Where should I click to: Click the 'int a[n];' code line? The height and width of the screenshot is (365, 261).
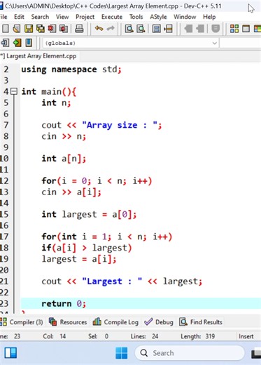tap(64, 159)
